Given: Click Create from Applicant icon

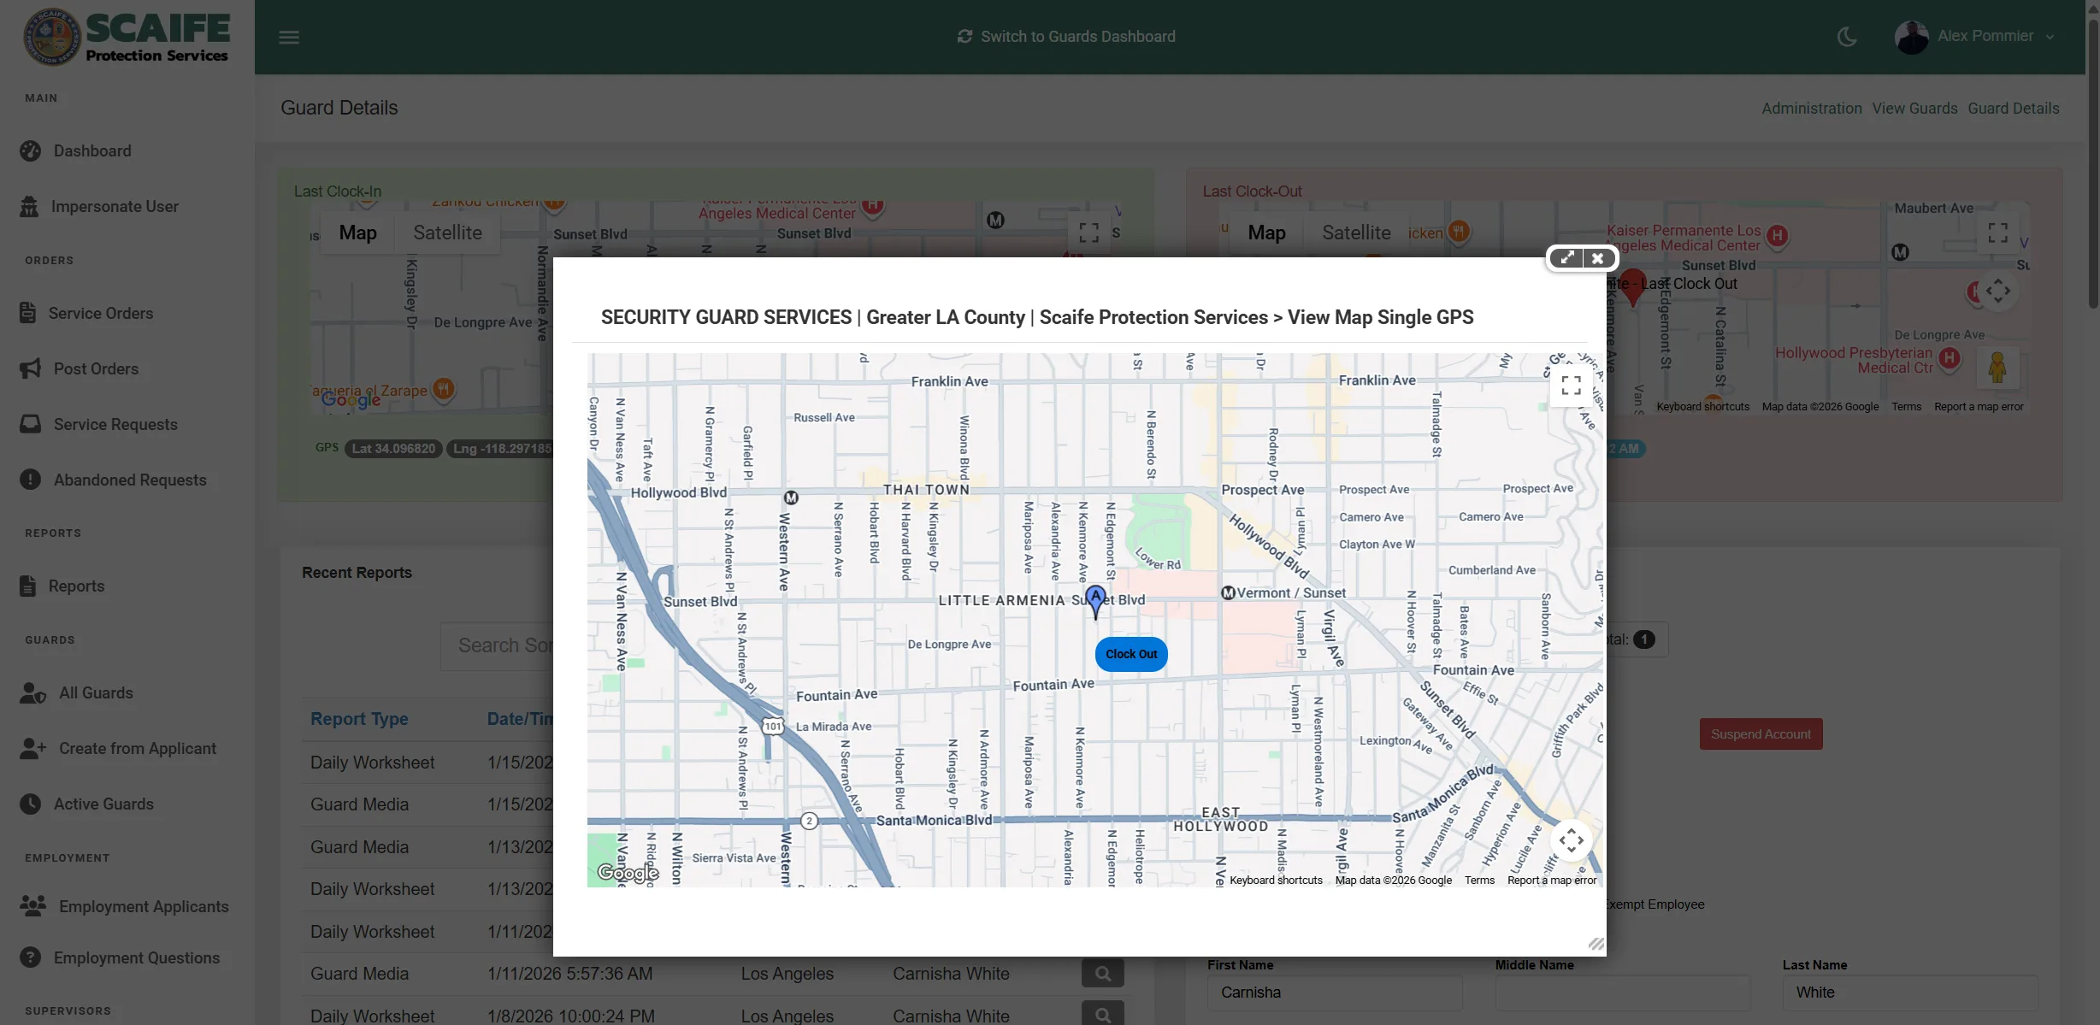Looking at the screenshot, I should click(32, 749).
